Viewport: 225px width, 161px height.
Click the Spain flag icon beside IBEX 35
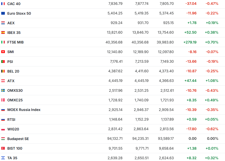(x=3, y=32)
